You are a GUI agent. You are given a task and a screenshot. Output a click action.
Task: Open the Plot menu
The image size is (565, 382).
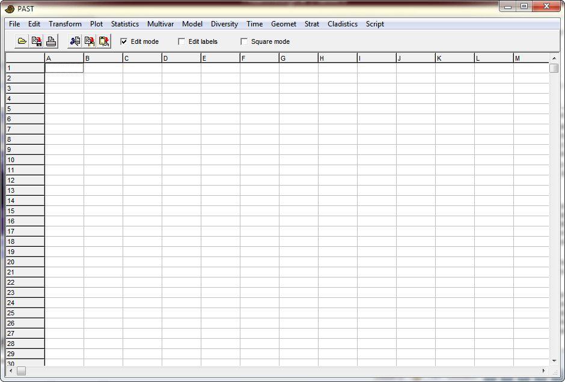[97, 24]
